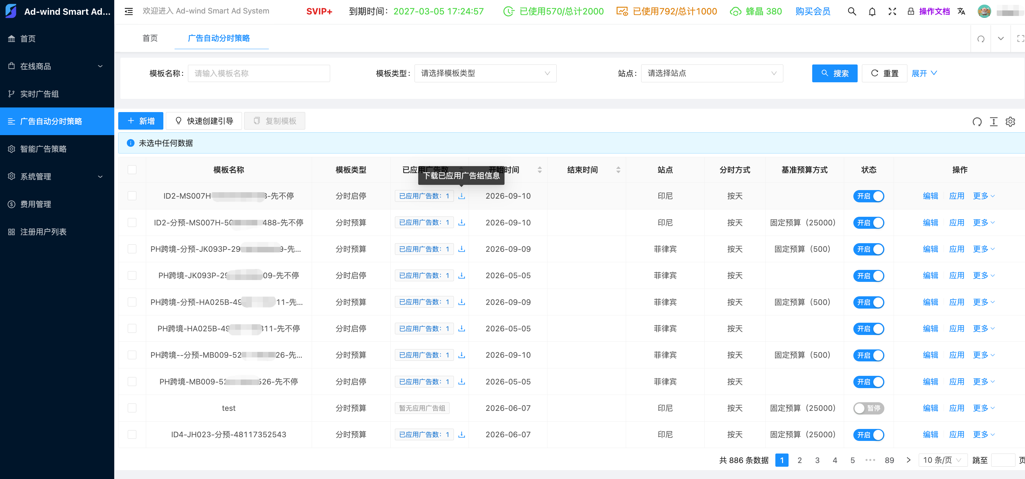Click 购买会员 link
The image size is (1025, 479).
coord(813,11)
